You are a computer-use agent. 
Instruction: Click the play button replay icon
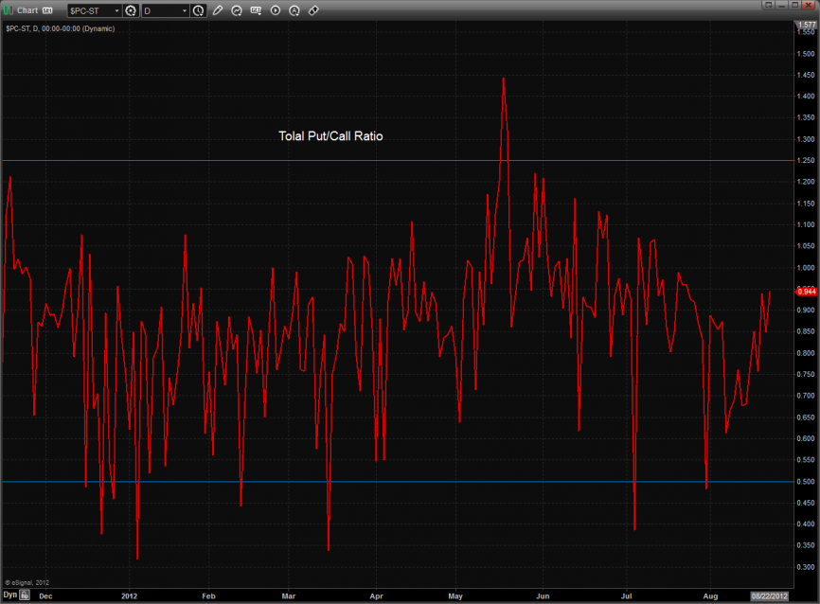pyautogui.click(x=276, y=11)
